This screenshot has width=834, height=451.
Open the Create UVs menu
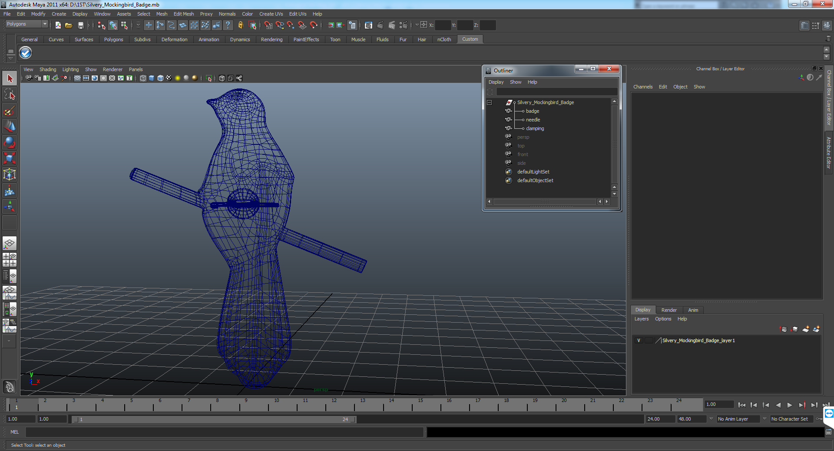(271, 14)
